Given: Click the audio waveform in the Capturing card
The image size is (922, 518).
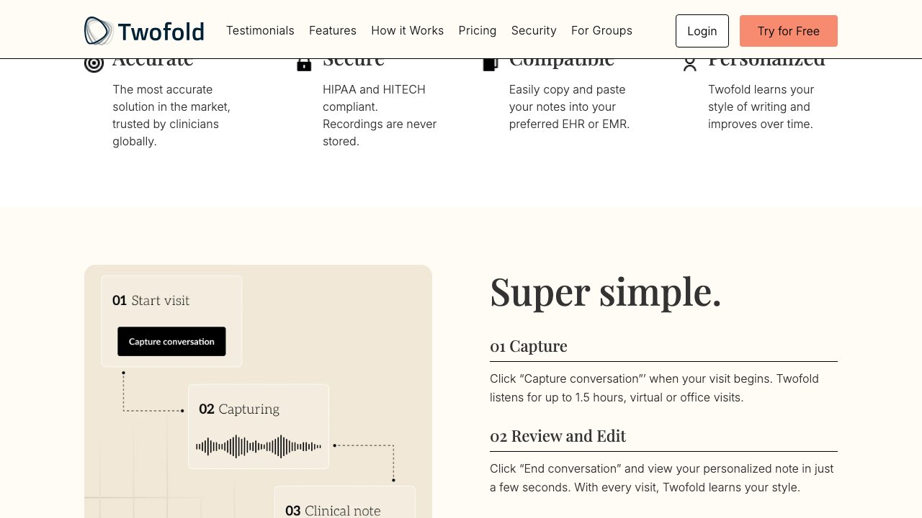Looking at the screenshot, I should [x=258, y=446].
